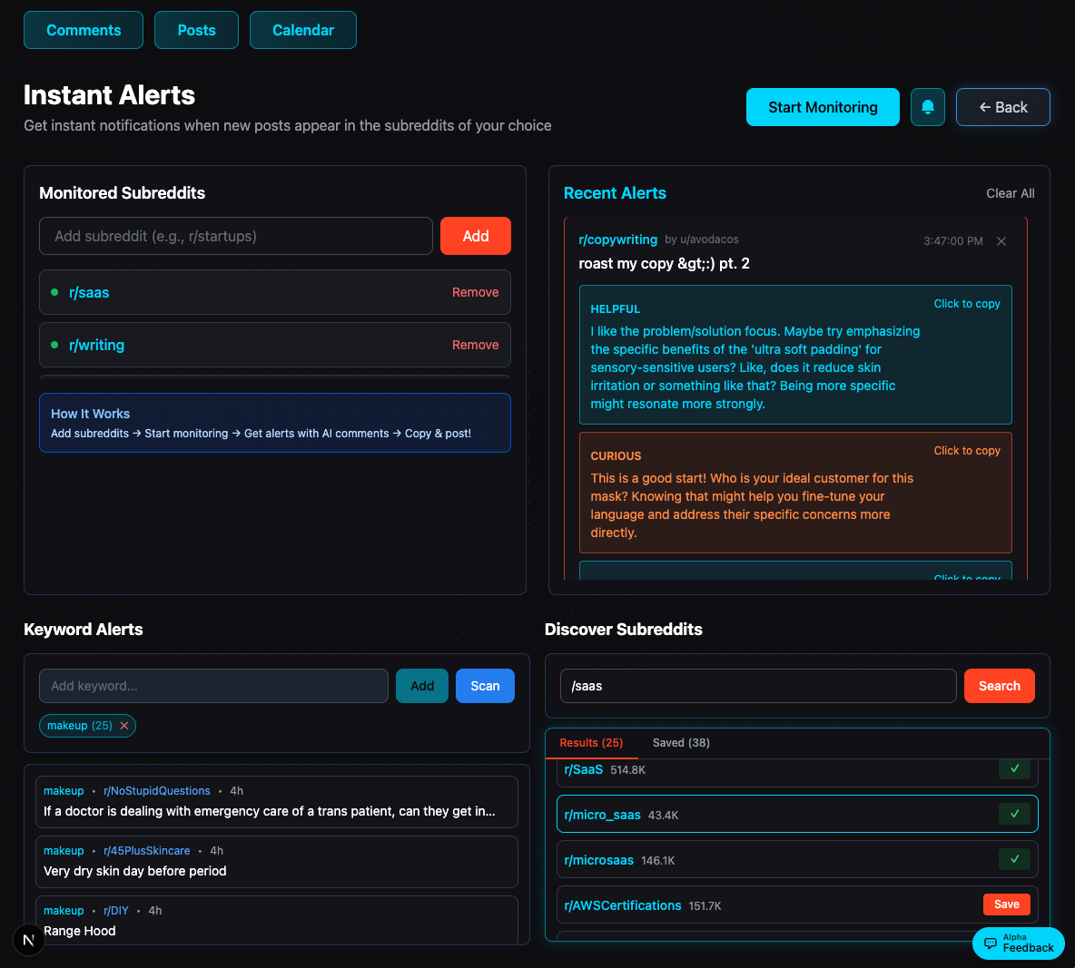Image resolution: width=1075 pixels, height=968 pixels.
Task: Click the /saas search input field
Action: [x=757, y=686]
